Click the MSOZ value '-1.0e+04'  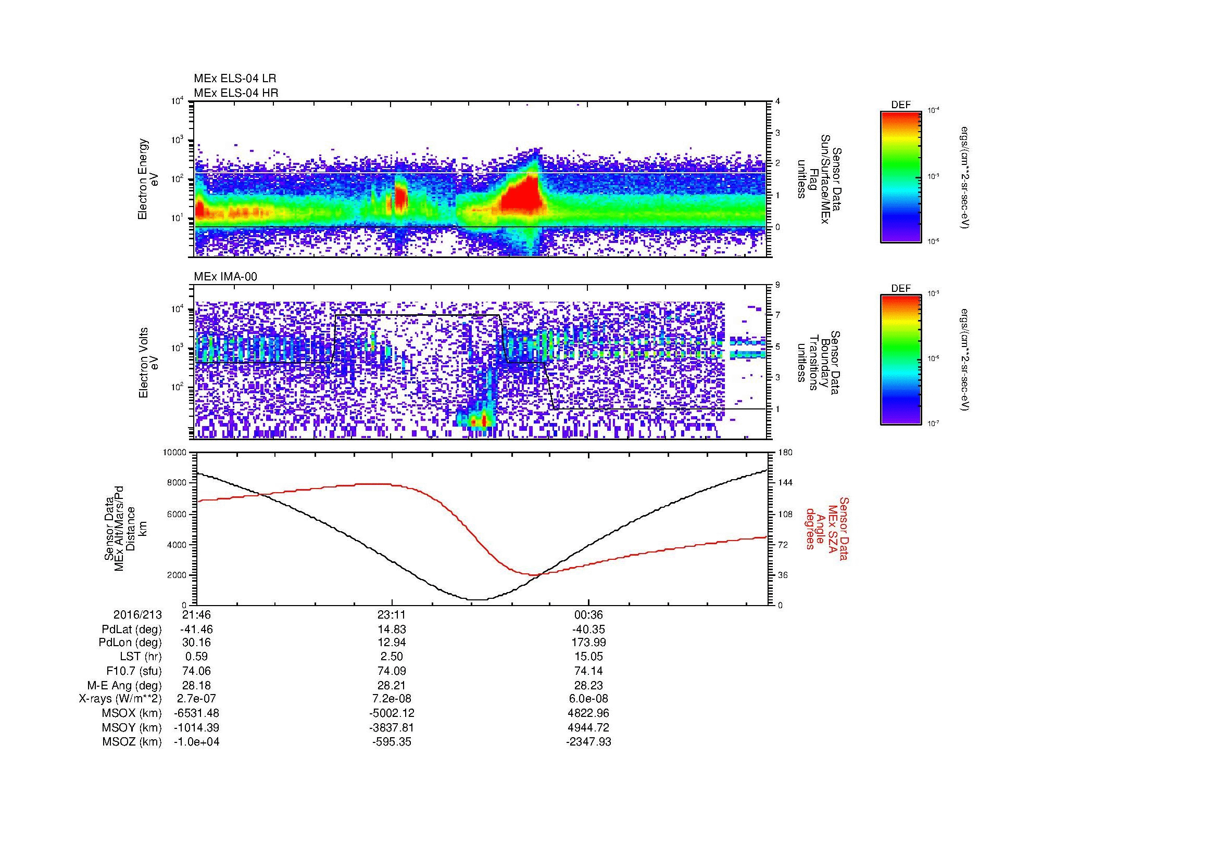pos(196,742)
